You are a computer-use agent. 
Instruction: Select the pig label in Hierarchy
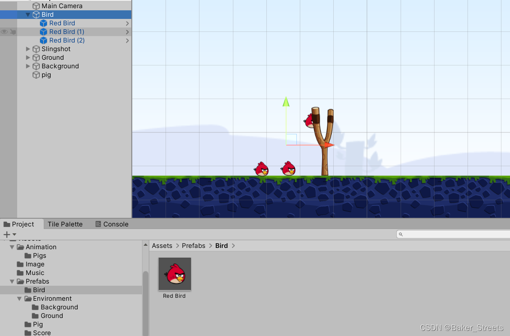[x=46, y=75]
